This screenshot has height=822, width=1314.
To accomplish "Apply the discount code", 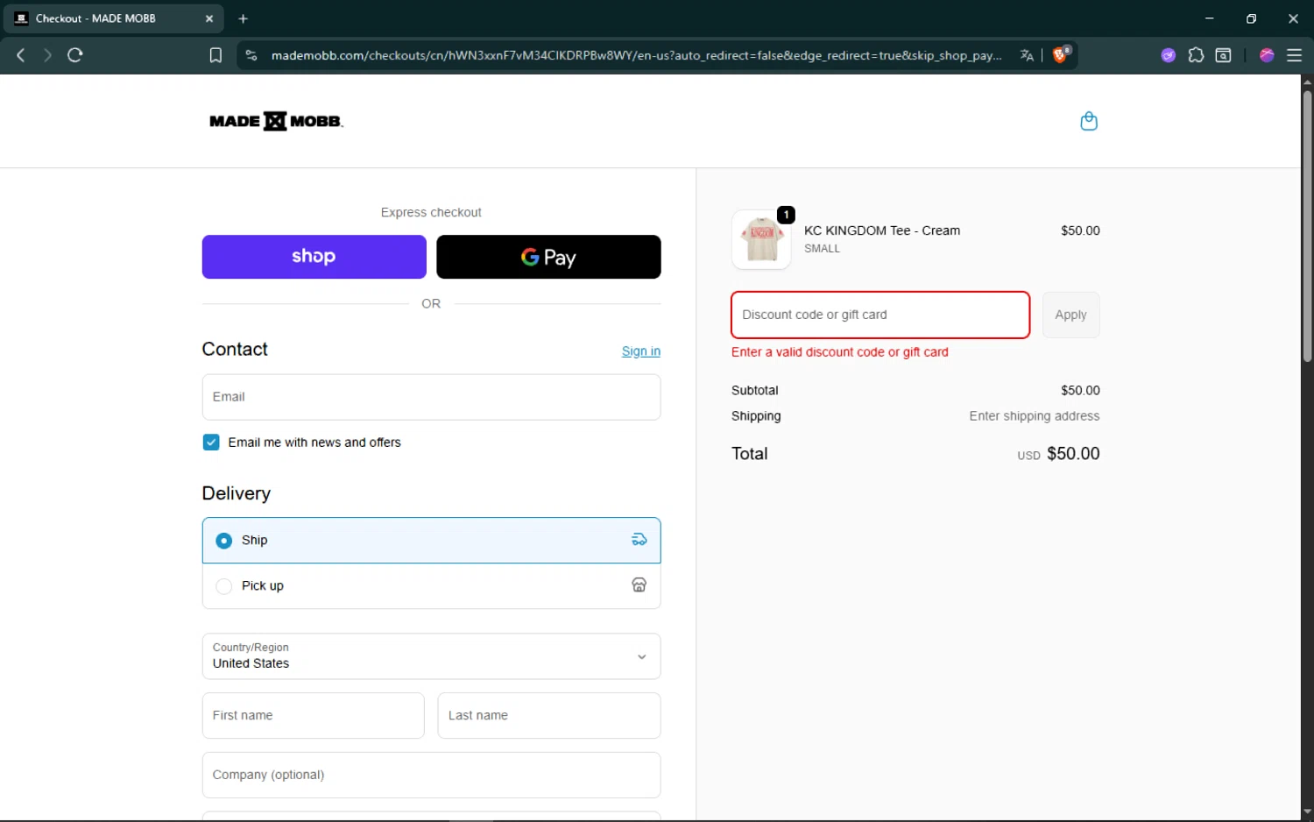I will click(x=1070, y=315).
